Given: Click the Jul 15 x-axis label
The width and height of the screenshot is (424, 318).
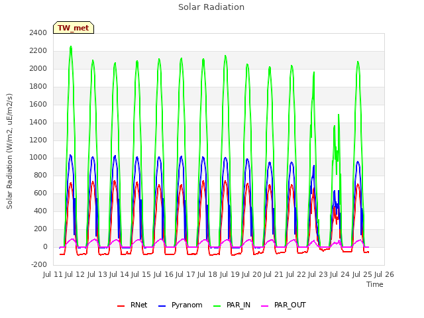Looking at the screenshot, I should 141,274.
